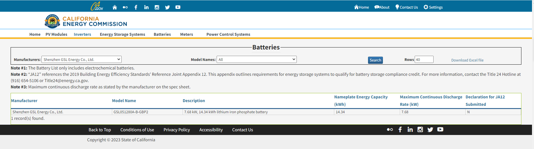Go to Energy Storage Systems tab

[x=122, y=34]
